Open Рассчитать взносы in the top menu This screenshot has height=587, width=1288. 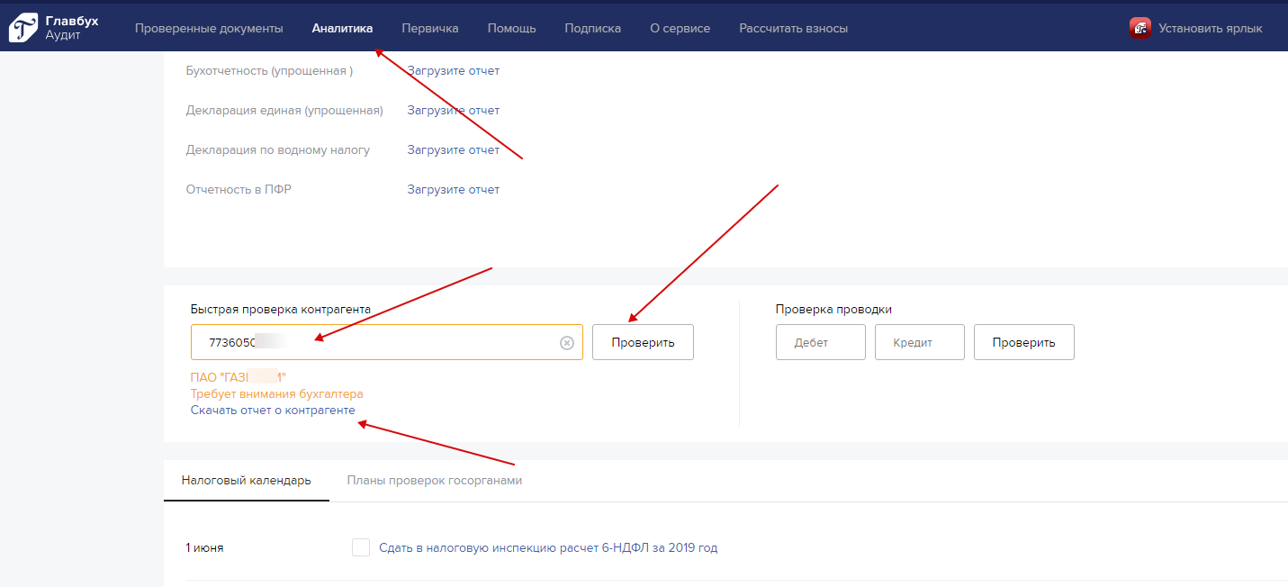click(x=793, y=28)
